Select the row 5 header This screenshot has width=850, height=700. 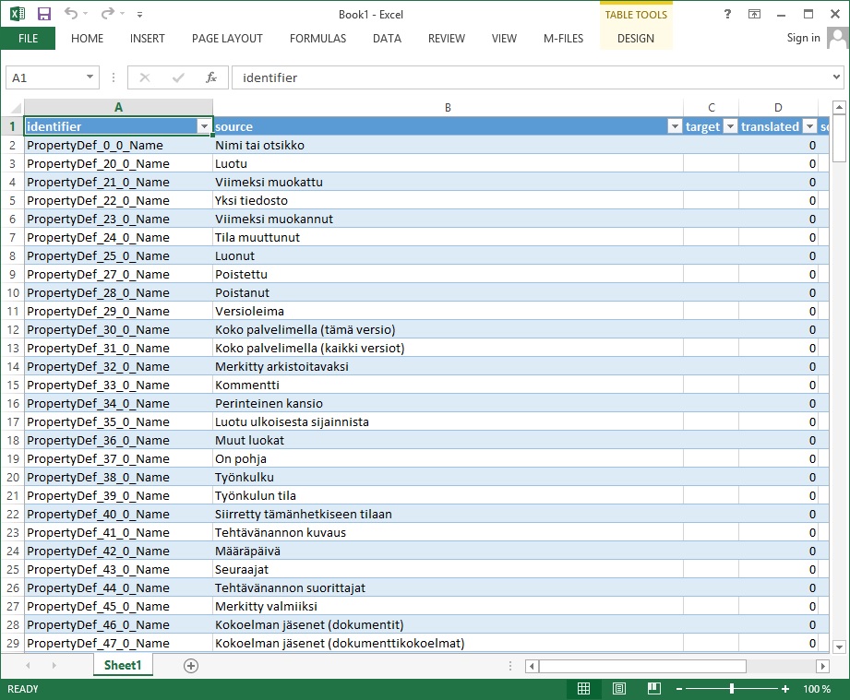click(x=13, y=200)
